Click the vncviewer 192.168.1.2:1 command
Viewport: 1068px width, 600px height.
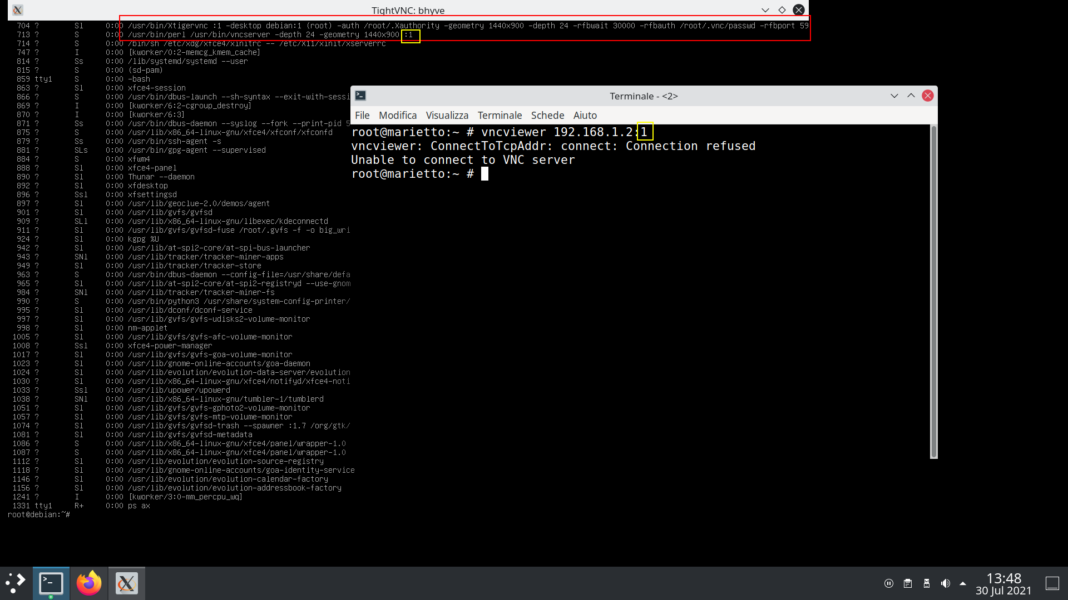564,132
